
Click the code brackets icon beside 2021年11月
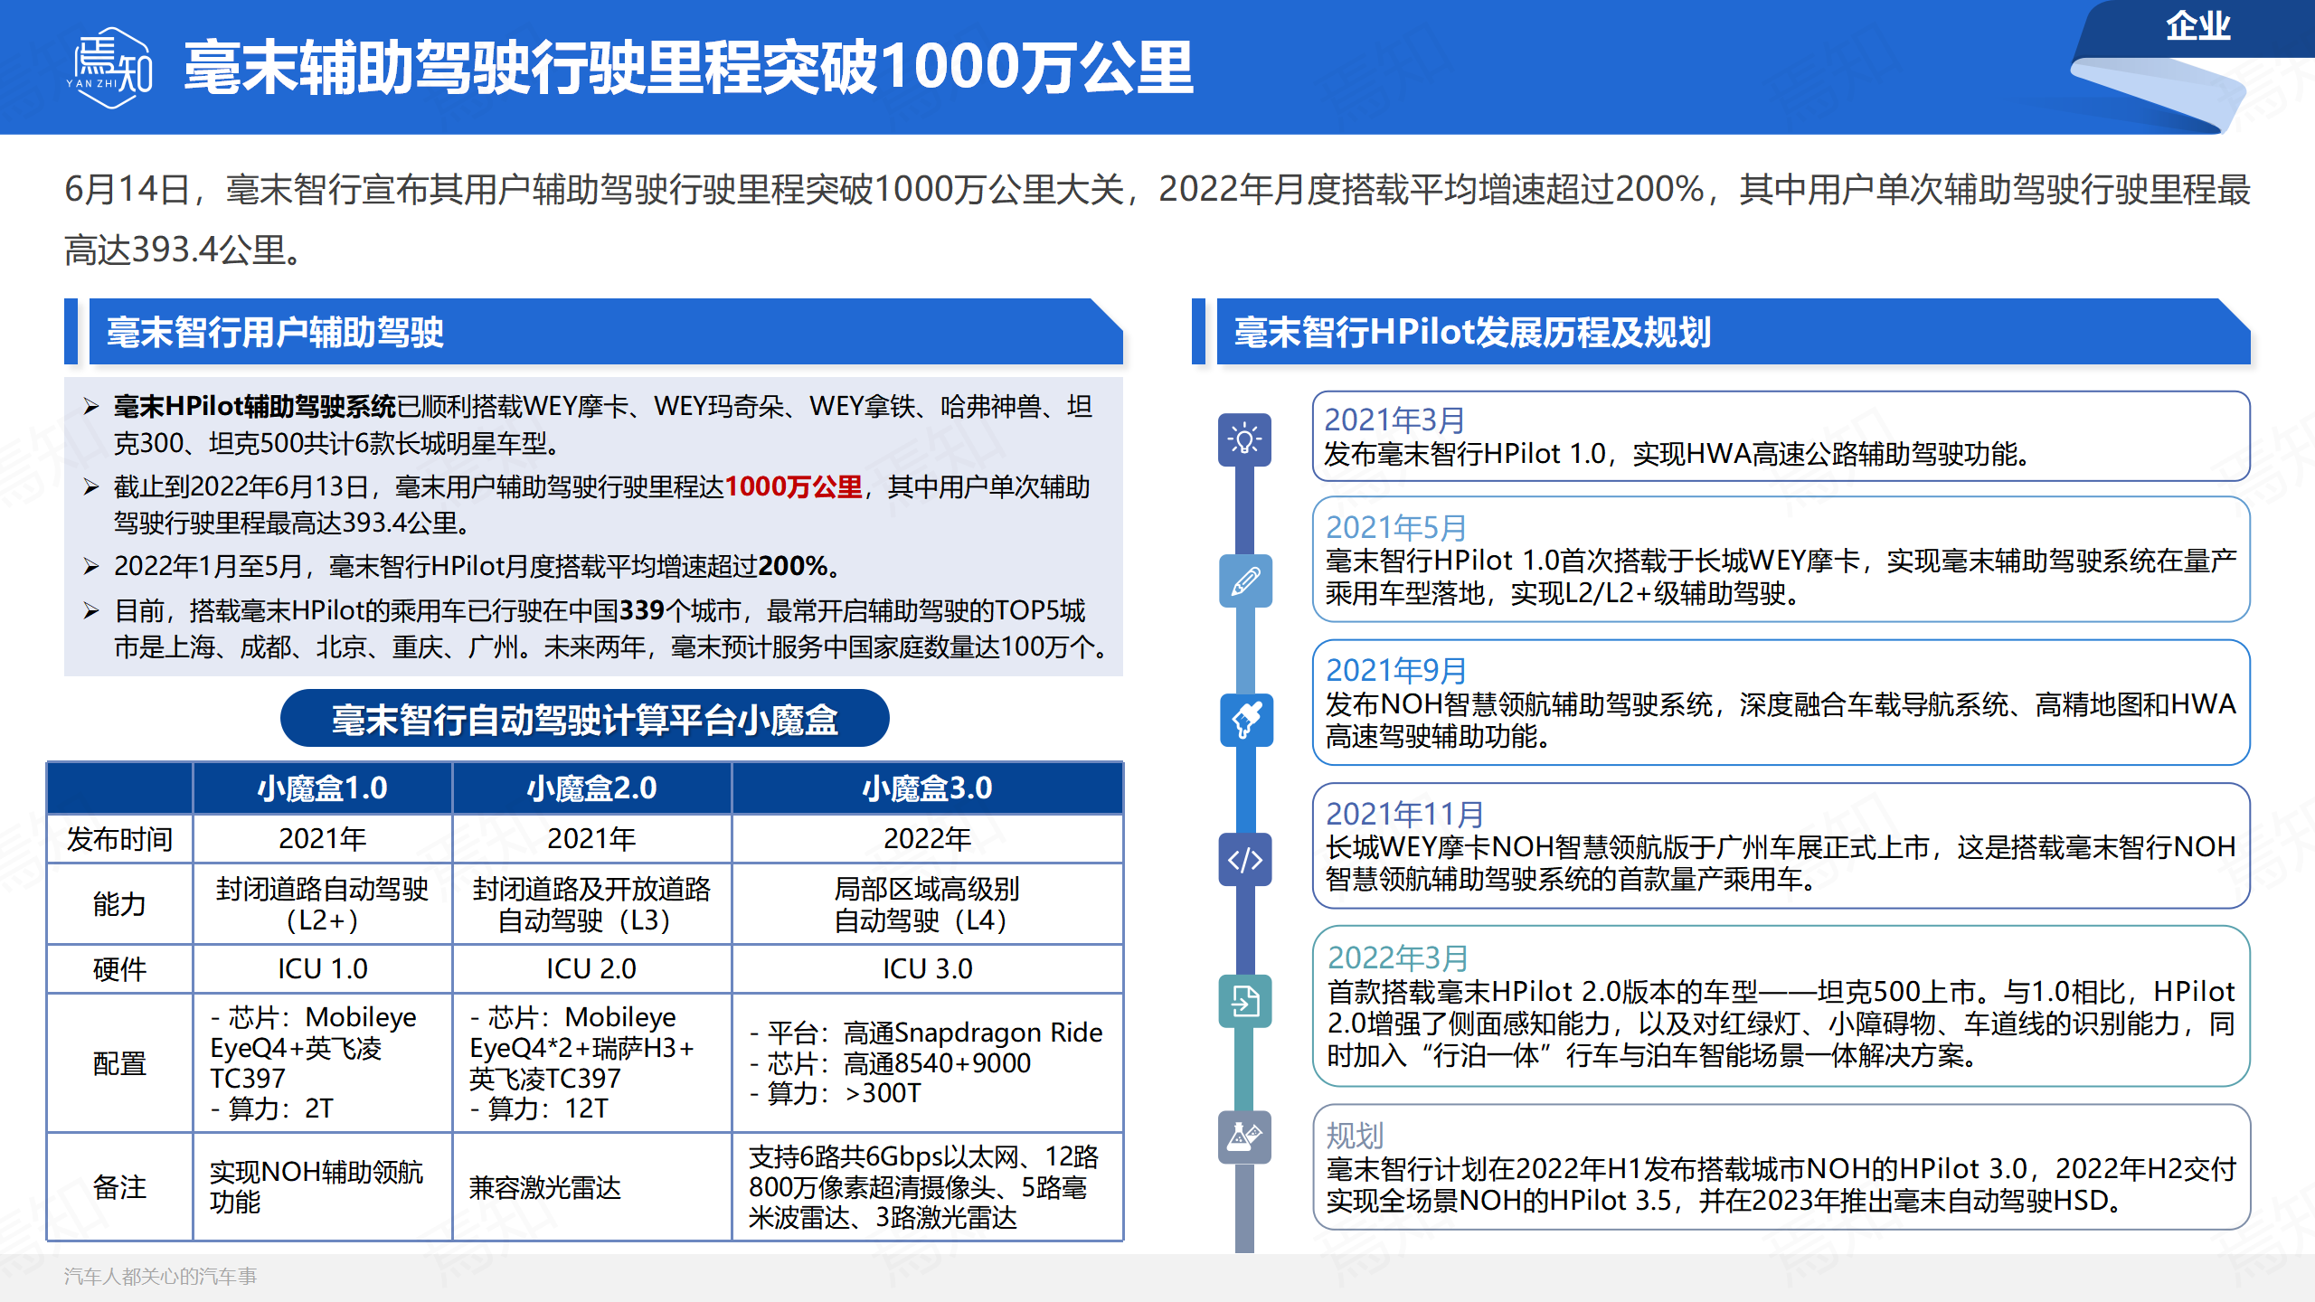point(1244,860)
